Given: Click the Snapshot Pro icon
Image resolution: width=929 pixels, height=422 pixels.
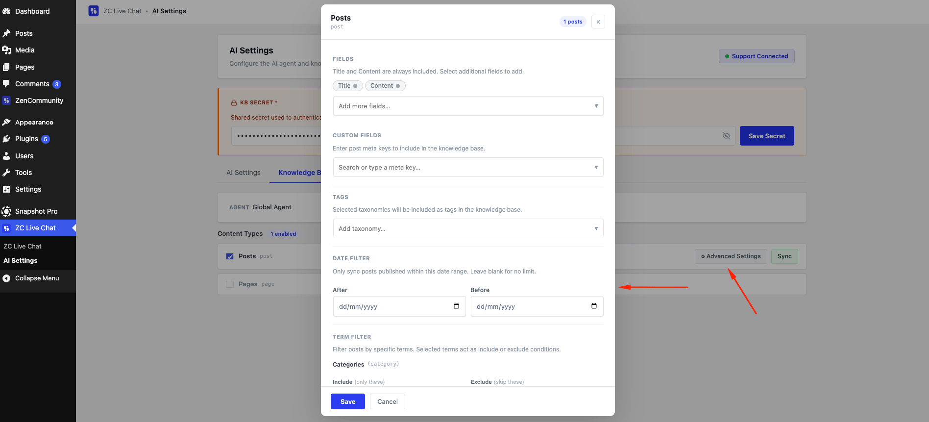Looking at the screenshot, I should click(6, 211).
